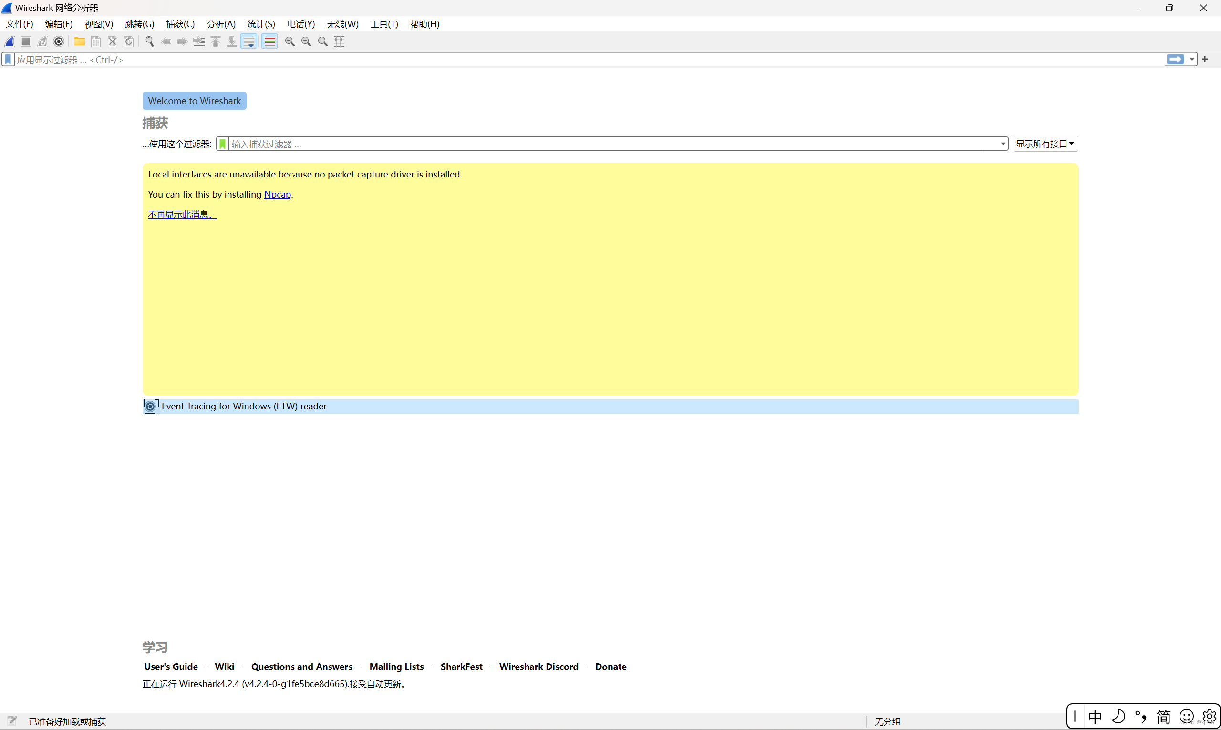Click the Donate link
Viewport: 1221px width, 730px height.
(x=611, y=667)
